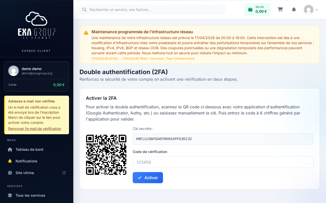
Task: Click the Activer button
Action: point(148,178)
